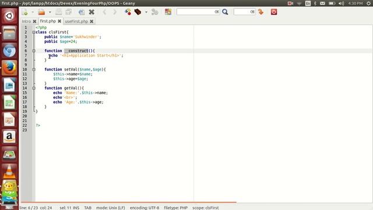Switch to the intro tab
This screenshot has width=373, height=210.
pos(26,22)
